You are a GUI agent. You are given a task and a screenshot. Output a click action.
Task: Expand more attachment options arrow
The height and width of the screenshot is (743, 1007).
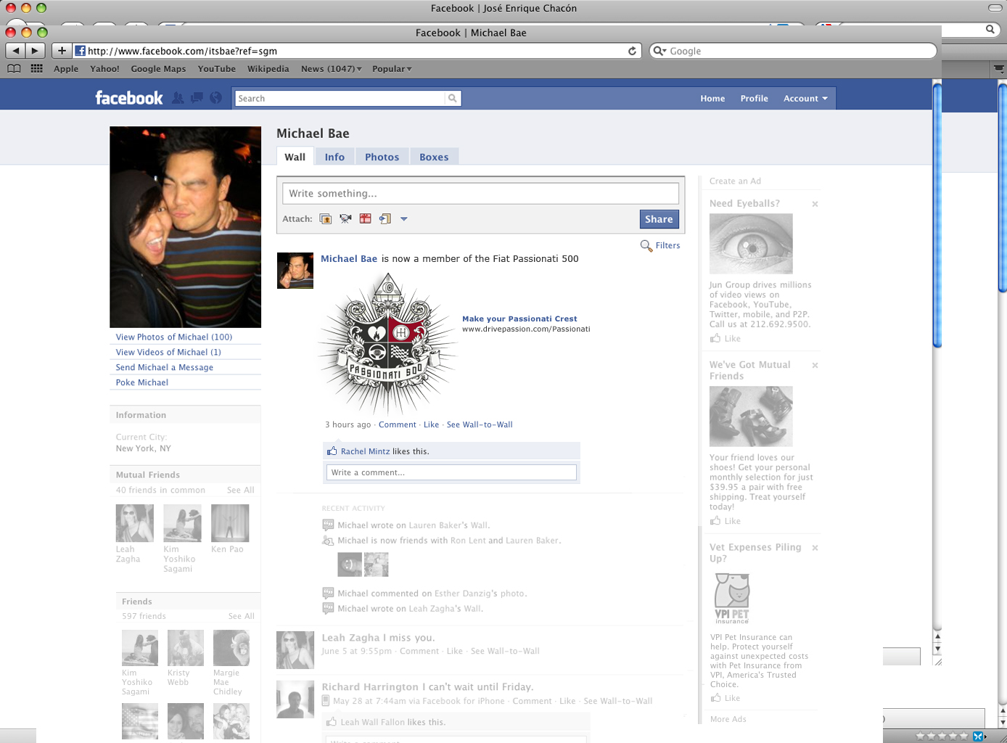tap(404, 219)
